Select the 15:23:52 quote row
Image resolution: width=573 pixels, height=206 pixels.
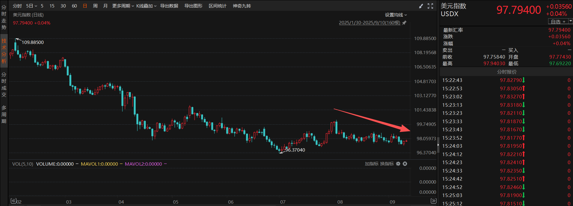click(x=506, y=138)
